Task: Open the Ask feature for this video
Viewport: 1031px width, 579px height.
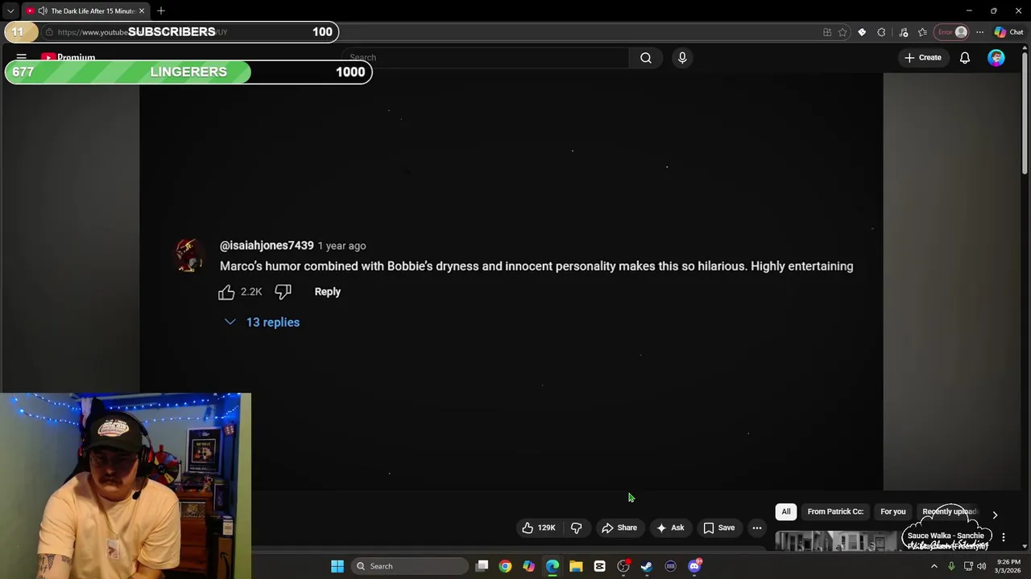Action: click(670, 528)
